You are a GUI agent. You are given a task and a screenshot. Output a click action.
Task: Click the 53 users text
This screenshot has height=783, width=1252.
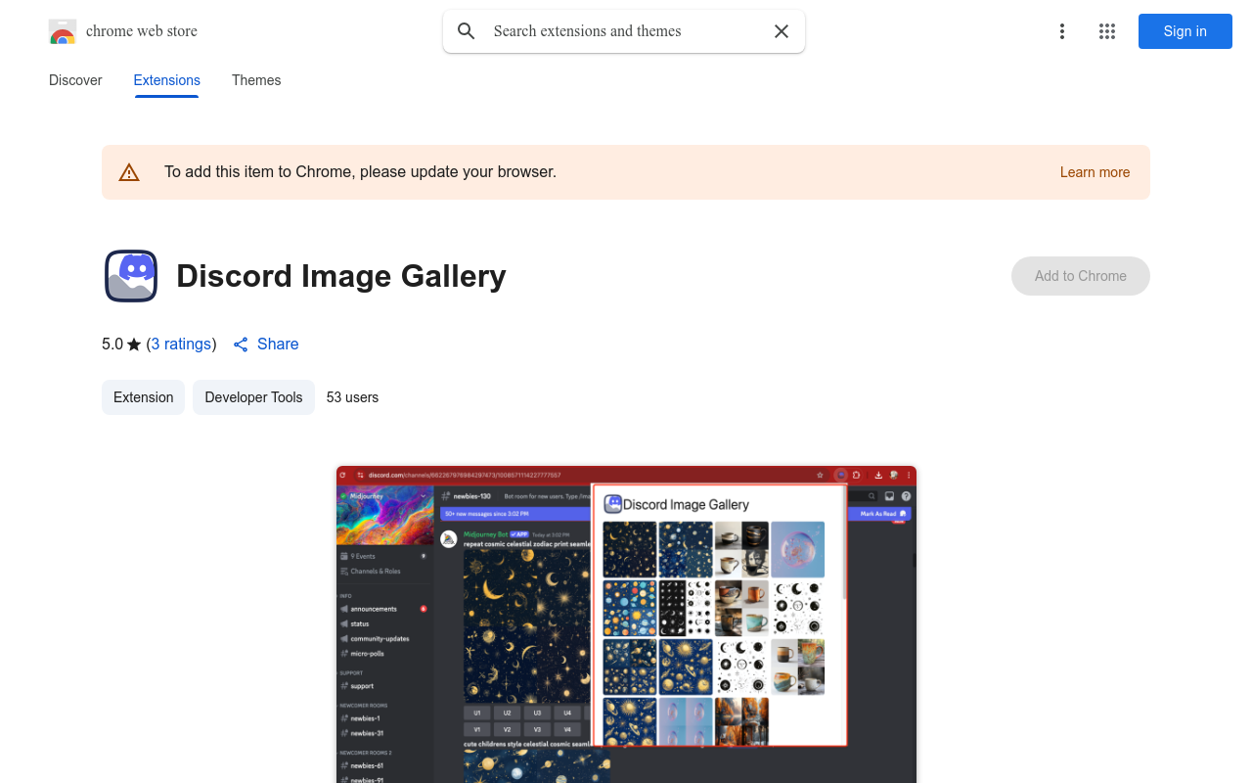[x=352, y=397]
